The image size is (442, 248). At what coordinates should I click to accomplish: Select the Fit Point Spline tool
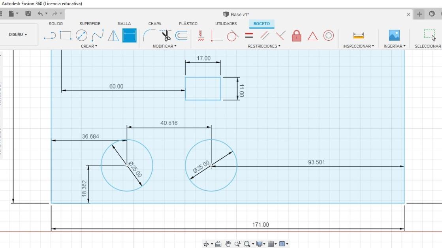coord(98,36)
